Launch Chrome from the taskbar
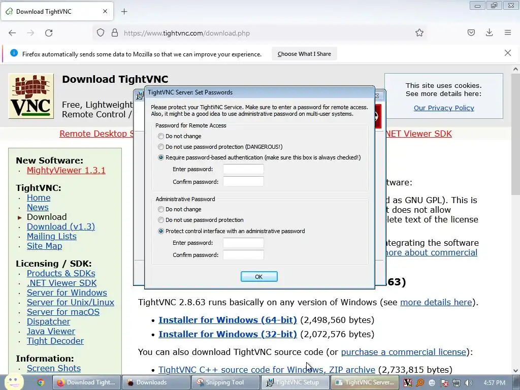The image size is (520, 390). click(41, 382)
